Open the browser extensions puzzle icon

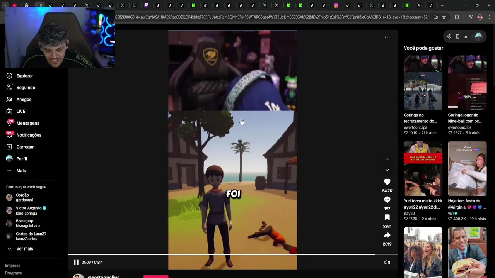tap(457, 17)
